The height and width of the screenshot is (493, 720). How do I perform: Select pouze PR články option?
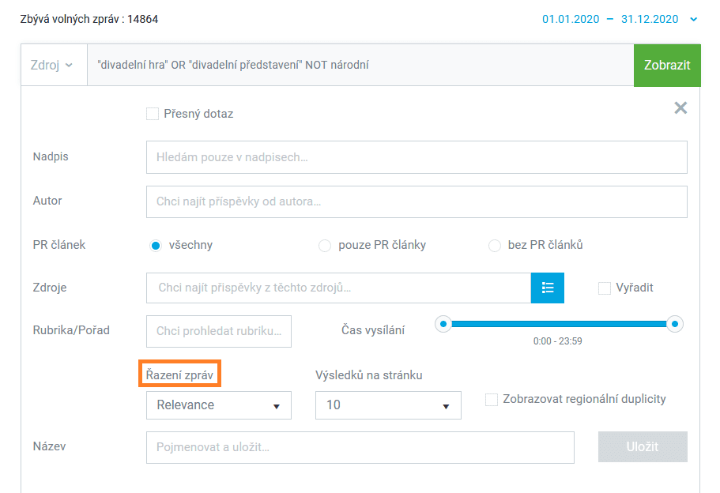325,246
